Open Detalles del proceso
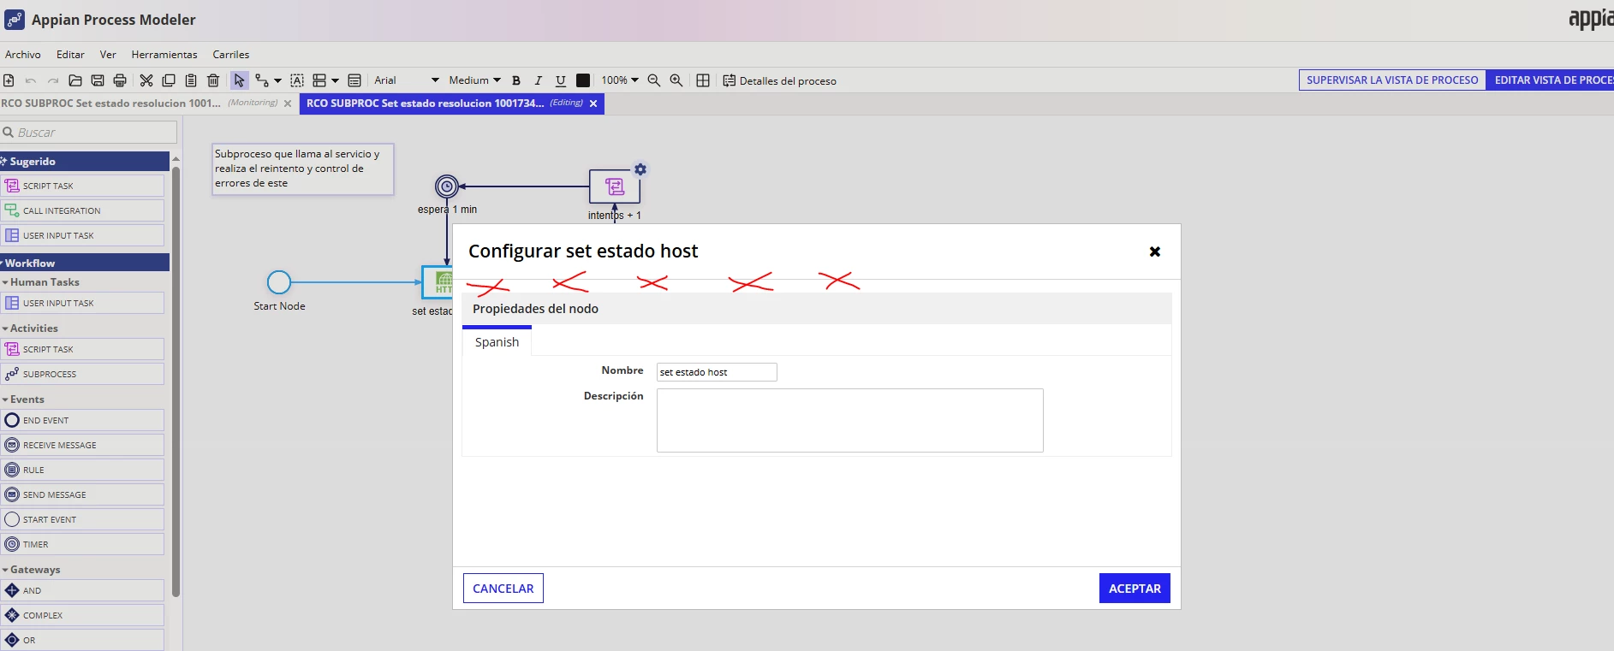Viewport: 1614px width, 651px height. click(x=779, y=80)
